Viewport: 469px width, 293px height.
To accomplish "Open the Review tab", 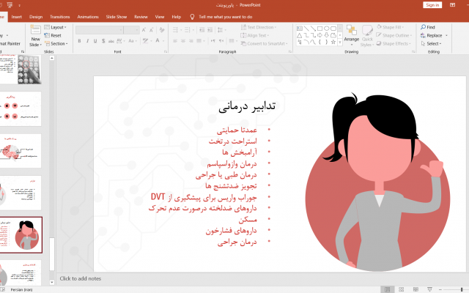I will (141, 17).
